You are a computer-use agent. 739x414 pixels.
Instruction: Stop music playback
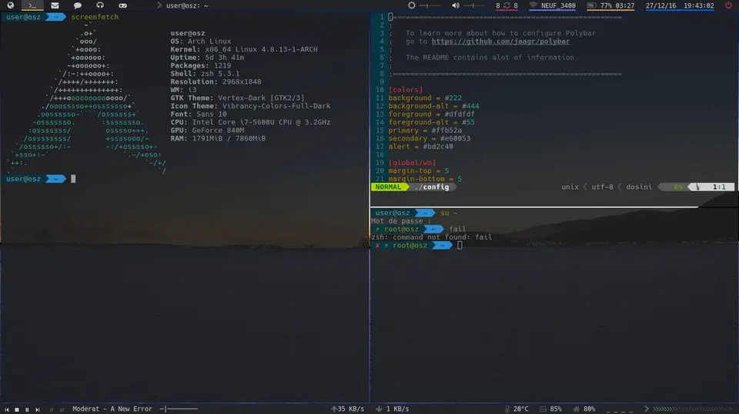click(x=17, y=409)
